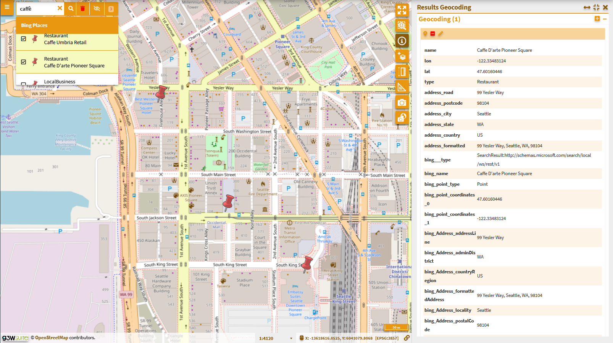Image resolution: width=613 pixels, height=343 pixels.
Task: Zoom to full map extent tool
Action: click(402, 10)
